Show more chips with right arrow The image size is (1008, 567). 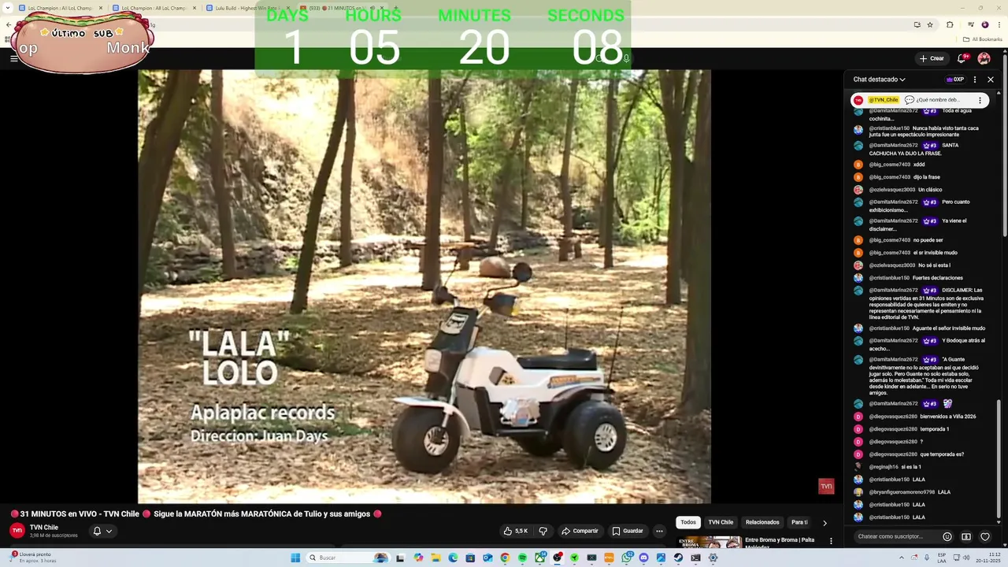(825, 522)
